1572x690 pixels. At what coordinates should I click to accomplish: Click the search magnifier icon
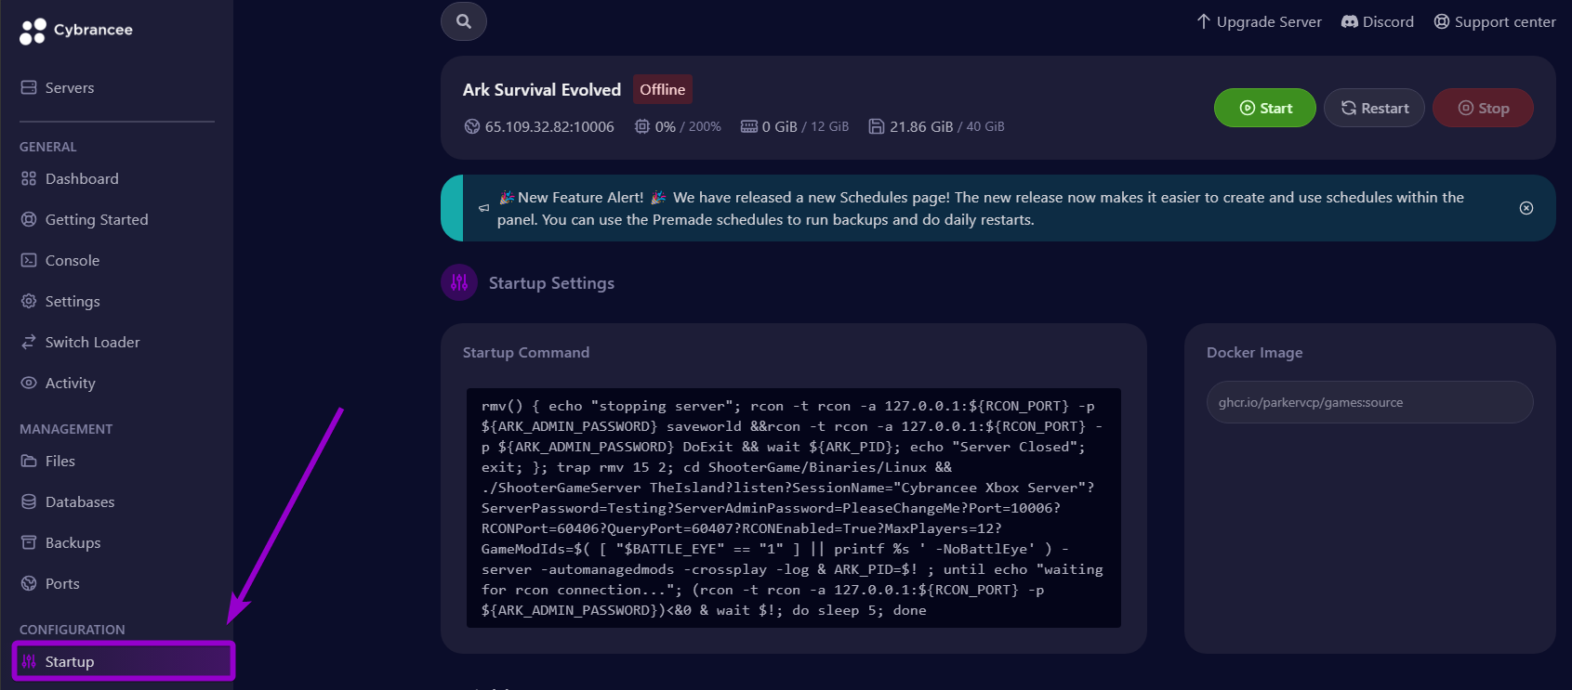click(x=463, y=21)
